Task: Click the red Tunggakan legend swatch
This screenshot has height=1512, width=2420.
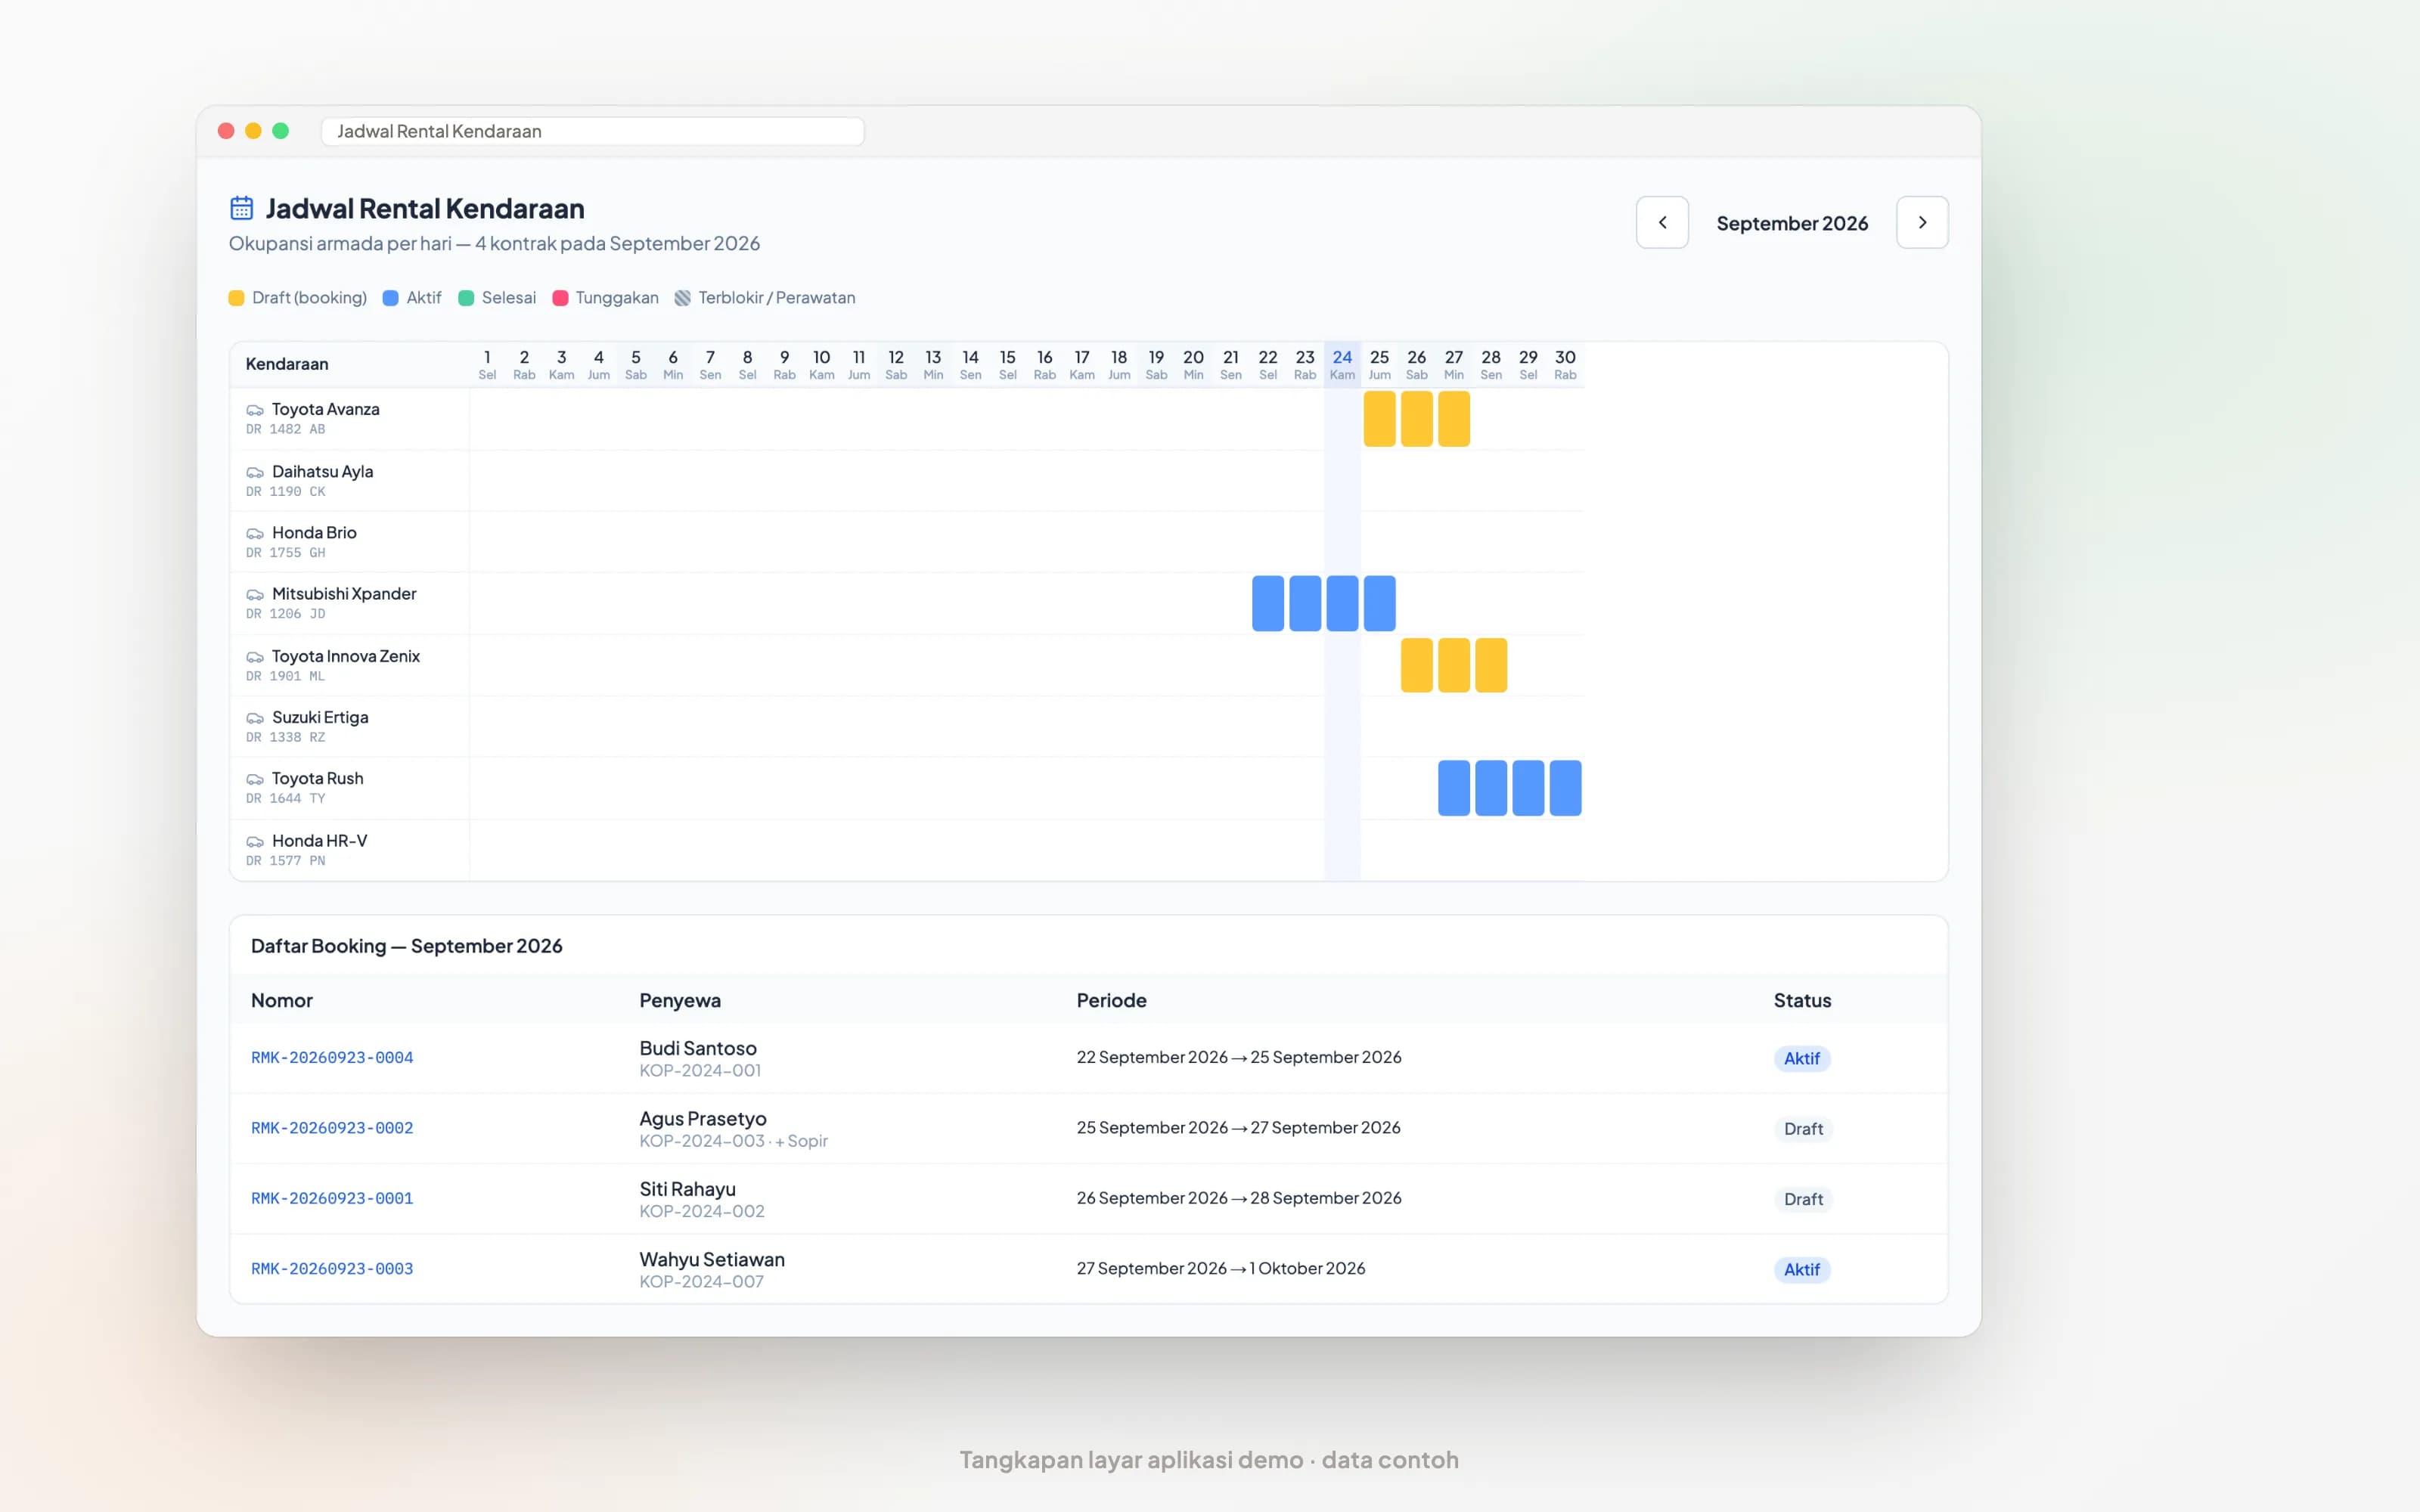Action: pos(560,298)
